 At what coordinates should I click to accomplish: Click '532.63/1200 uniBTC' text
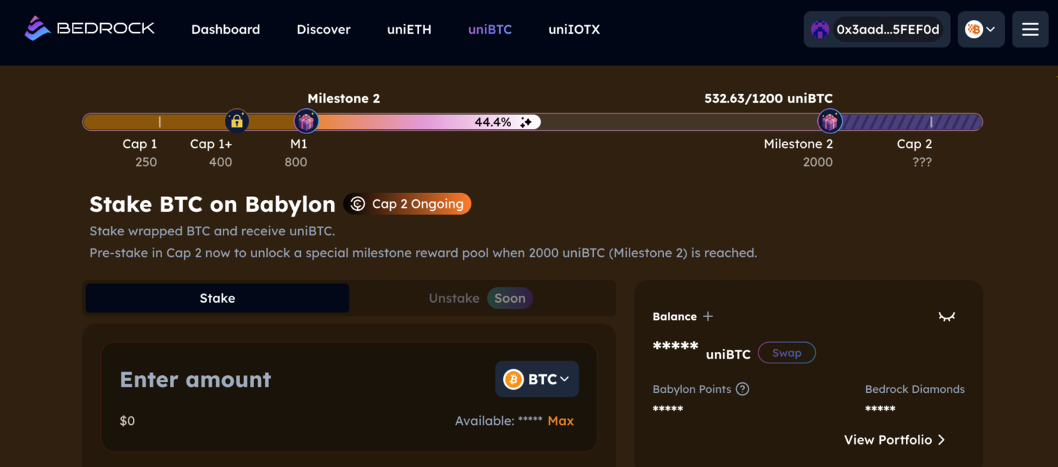768,98
